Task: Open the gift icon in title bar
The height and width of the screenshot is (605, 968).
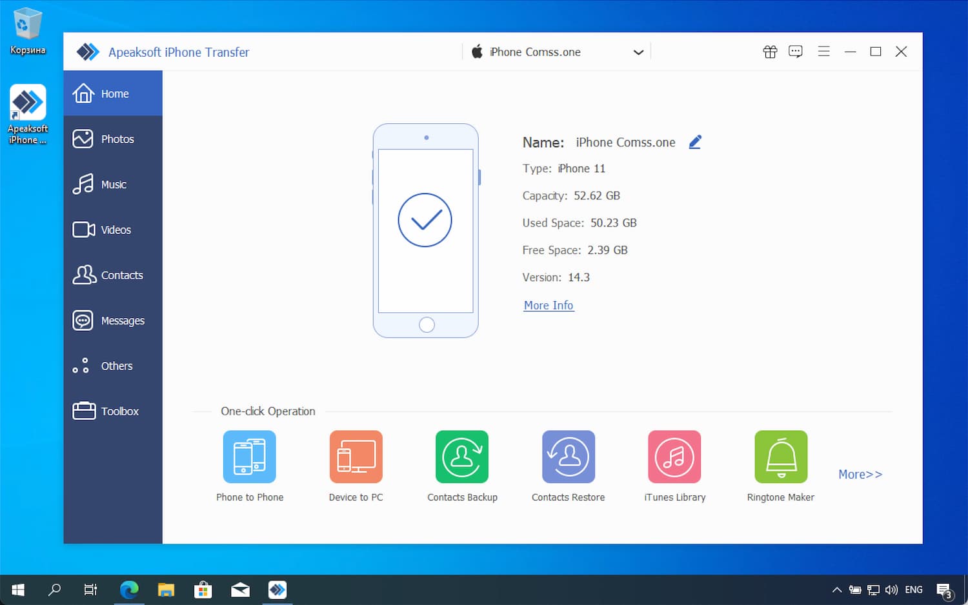Action: click(770, 52)
